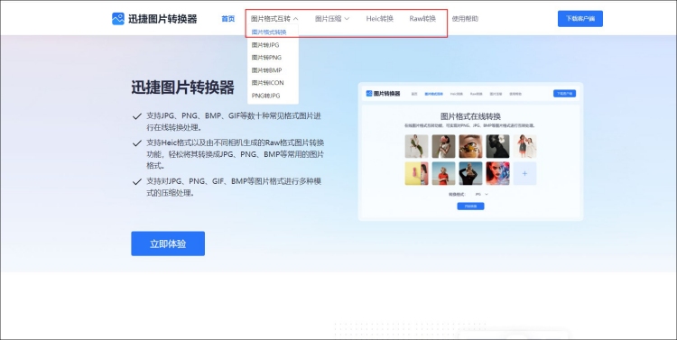Image resolution: width=677 pixels, height=340 pixels.
Task: Choose 图片转JPG from the dropdown
Action: click(265, 44)
